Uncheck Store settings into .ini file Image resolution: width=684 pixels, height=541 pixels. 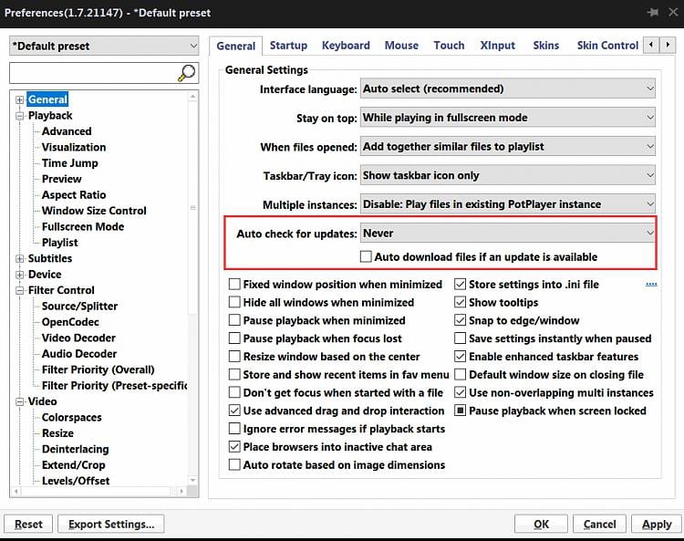click(x=461, y=285)
